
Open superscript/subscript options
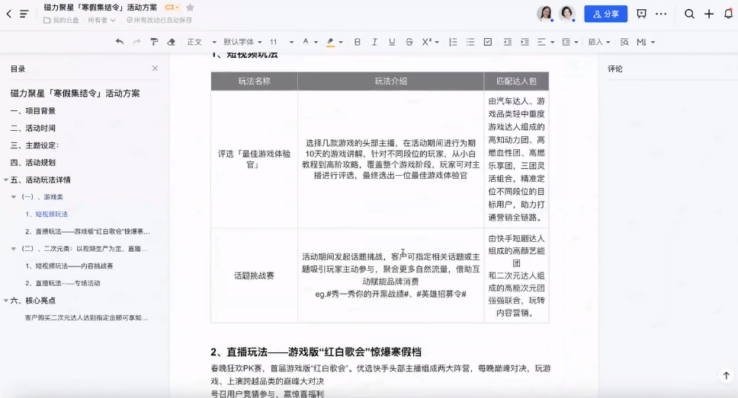pos(430,42)
